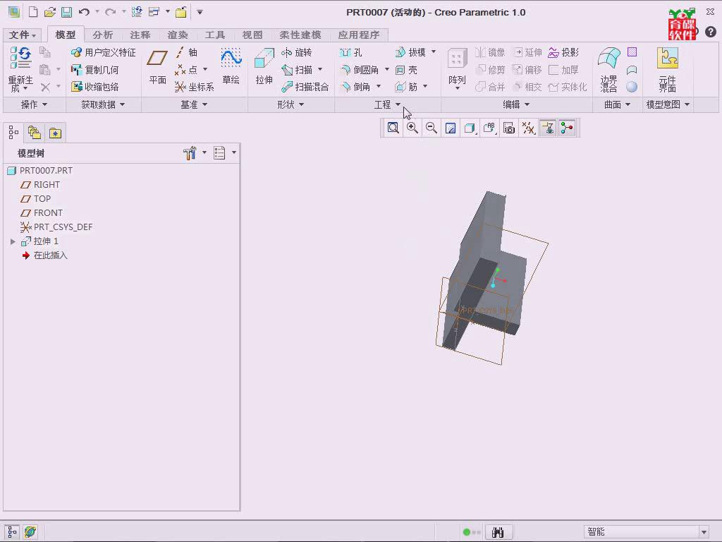
Task: Click Copy Geometry (复制几何)
Action: (x=95, y=70)
